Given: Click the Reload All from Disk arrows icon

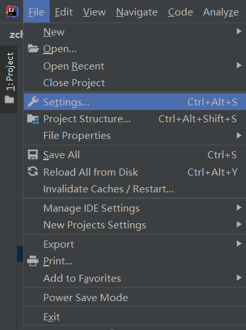Looking at the screenshot, I should [x=33, y=172].
